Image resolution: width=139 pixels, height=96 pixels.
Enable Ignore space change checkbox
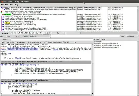pos(47,42)
